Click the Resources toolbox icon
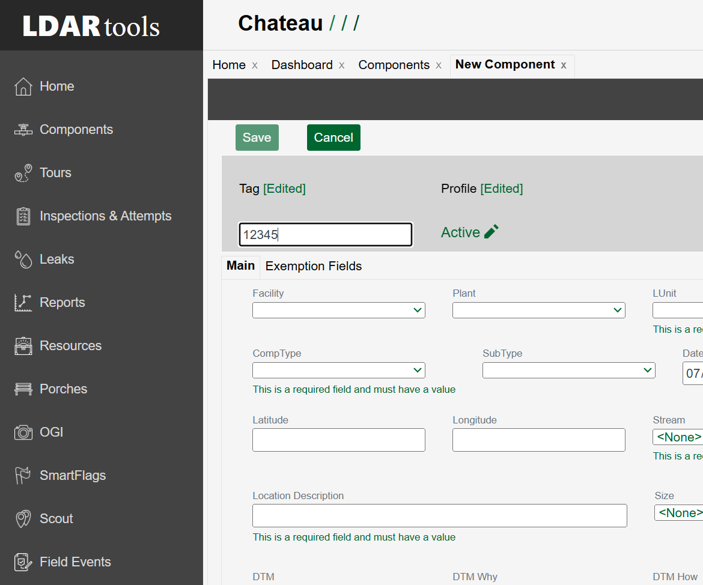Screen dimensions: 703x585 23,346
